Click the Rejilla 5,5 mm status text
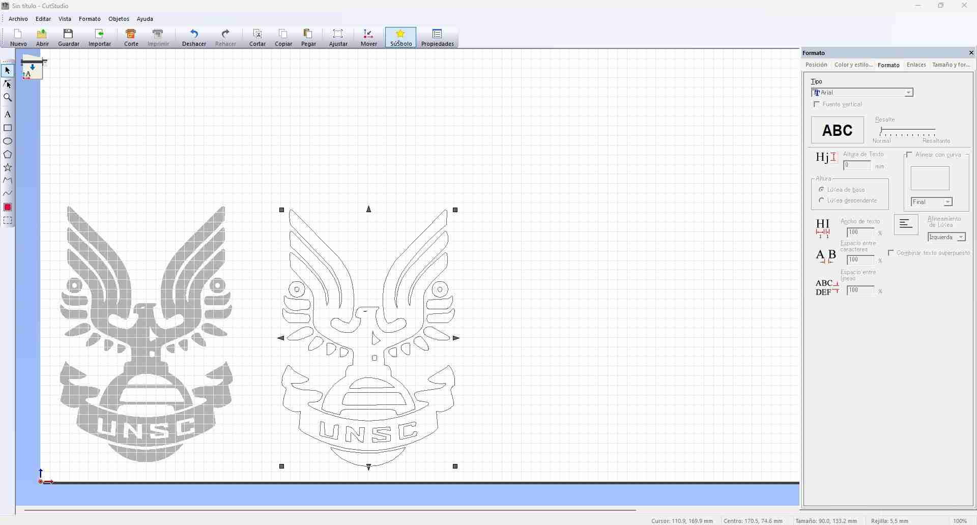The width and height of the screenshot is (977, 525). pyautogui.click(x=889, y=521)
